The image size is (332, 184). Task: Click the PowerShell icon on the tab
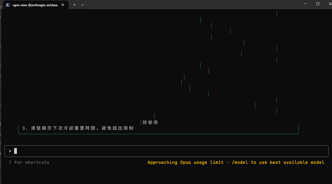click(x=8, y=5)
